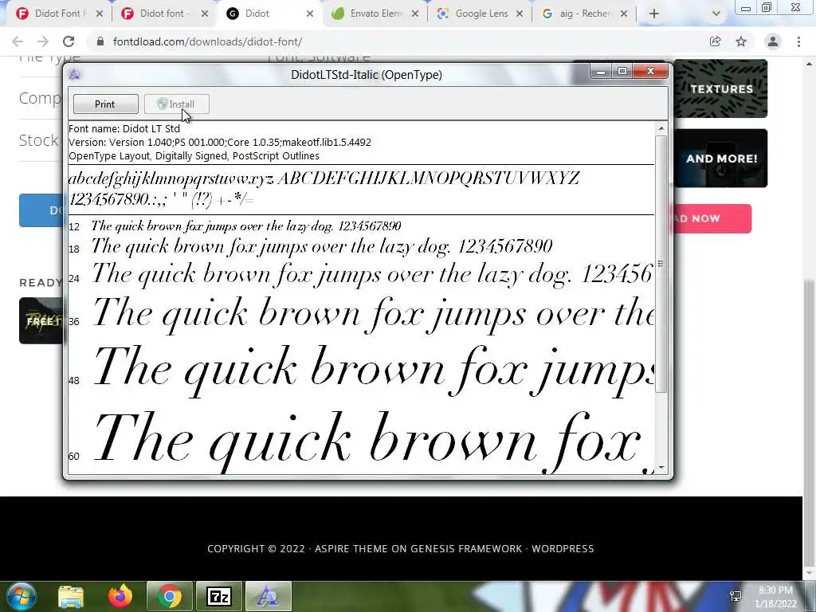Close the active Didot tab
Image resolution: width=816 pixels, height=612 pixels.
click(x=310, y=14)
